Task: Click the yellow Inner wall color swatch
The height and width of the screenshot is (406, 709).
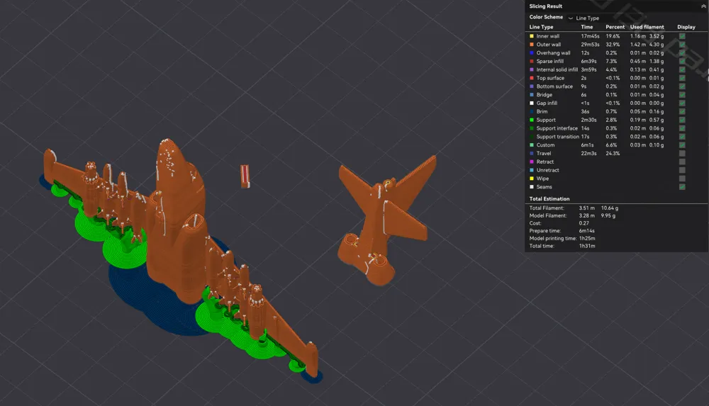Action: [532, 36]
